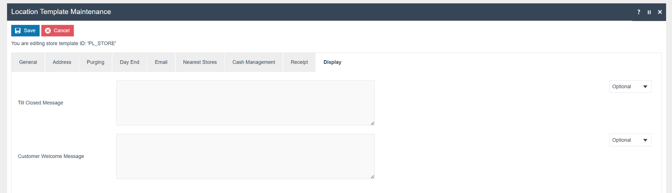Viewport: 672px width, 193px height.
Task: Click the Till Closed Message resize handle
Action: [x=372, y=123]
